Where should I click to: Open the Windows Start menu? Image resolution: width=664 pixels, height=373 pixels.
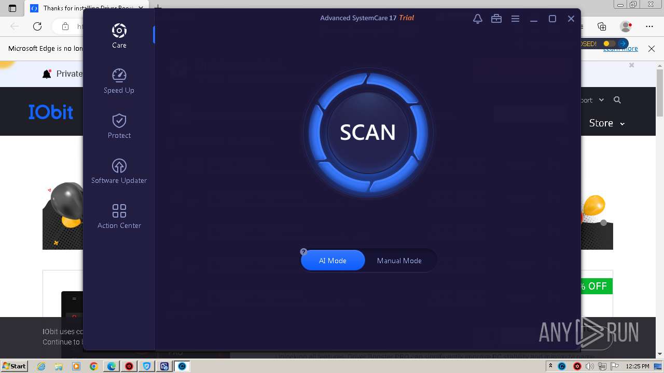click(x=15, y=366)
